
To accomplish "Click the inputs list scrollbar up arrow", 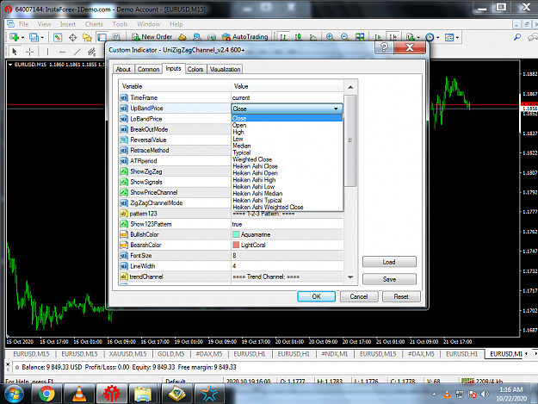I will click(x=350, y=88).
